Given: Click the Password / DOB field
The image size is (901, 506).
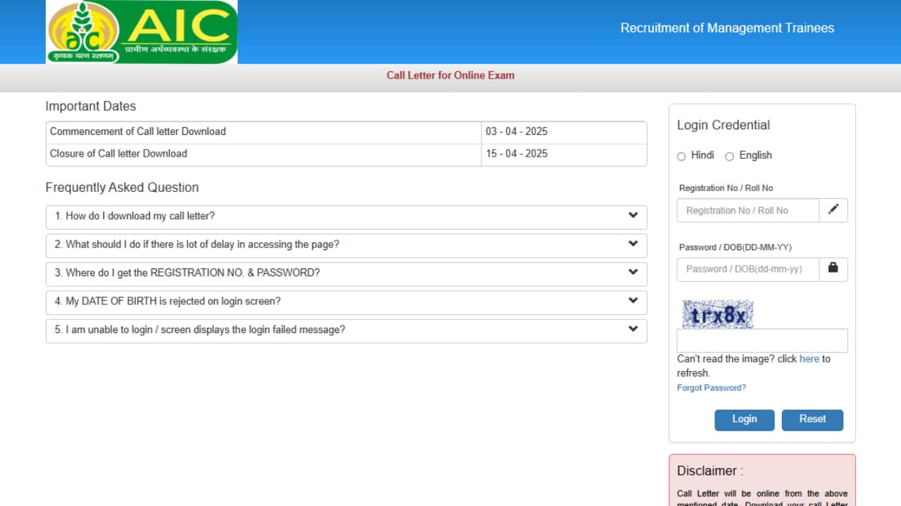Looking at the screenshot, I should coord(748,269).
